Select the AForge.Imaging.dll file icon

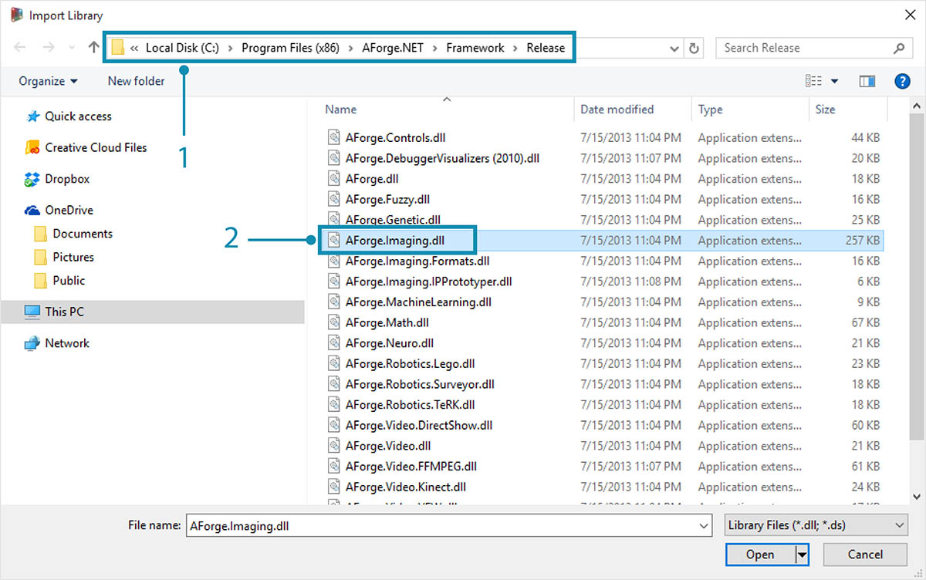pyautogui.click(x=334, y=241)
